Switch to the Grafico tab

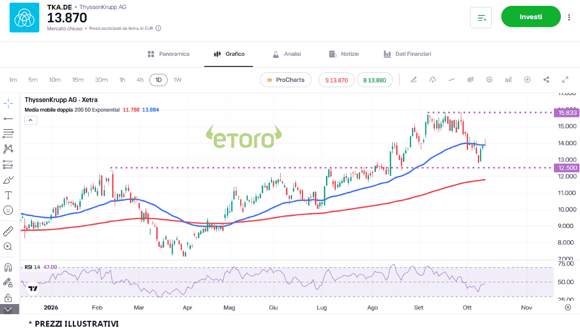click(229, 54)
